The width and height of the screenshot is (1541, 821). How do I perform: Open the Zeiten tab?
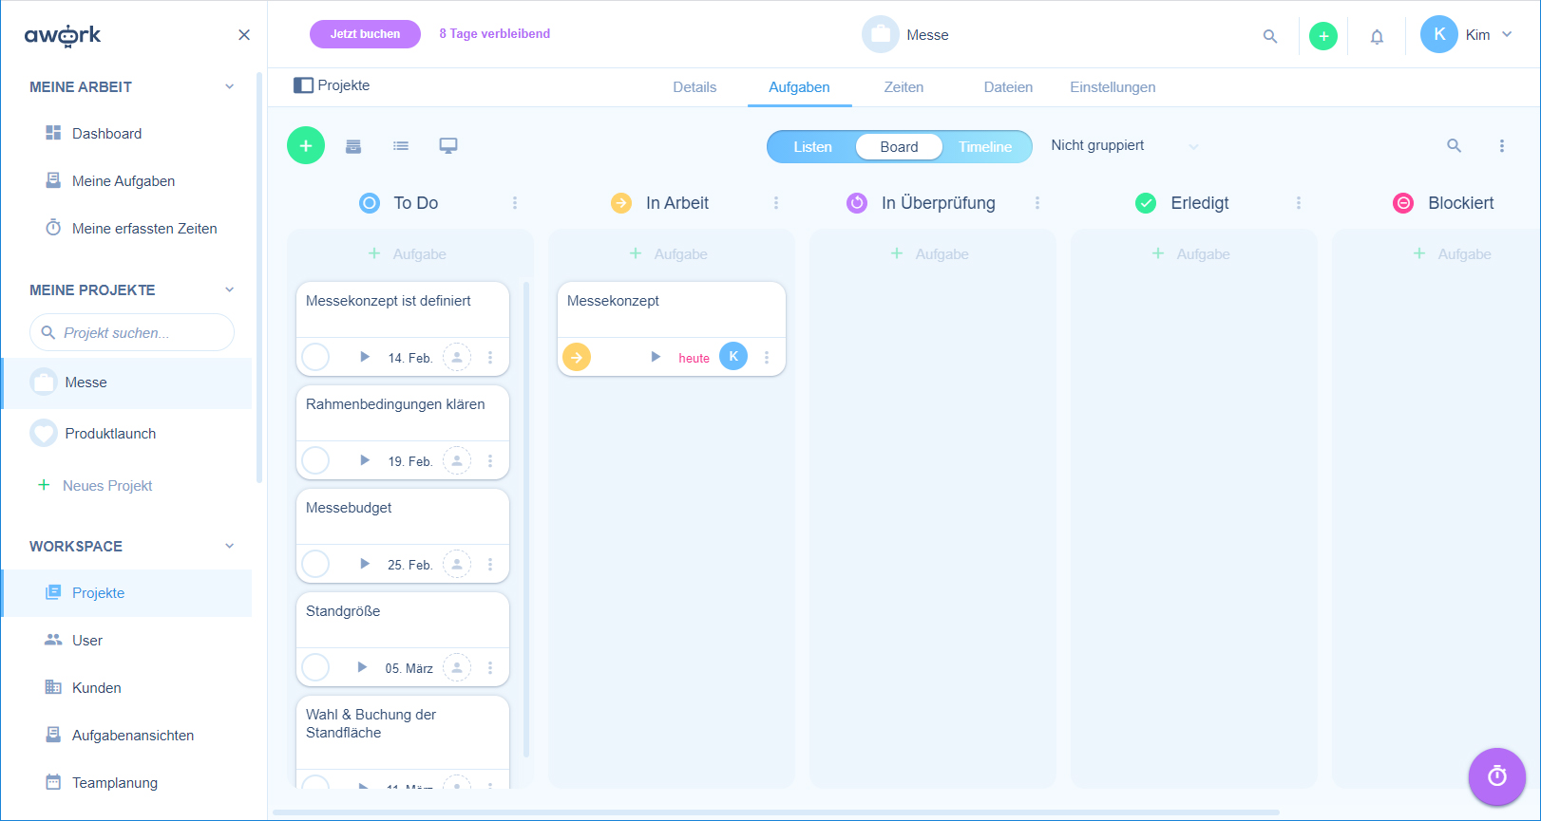coord(904,87)
